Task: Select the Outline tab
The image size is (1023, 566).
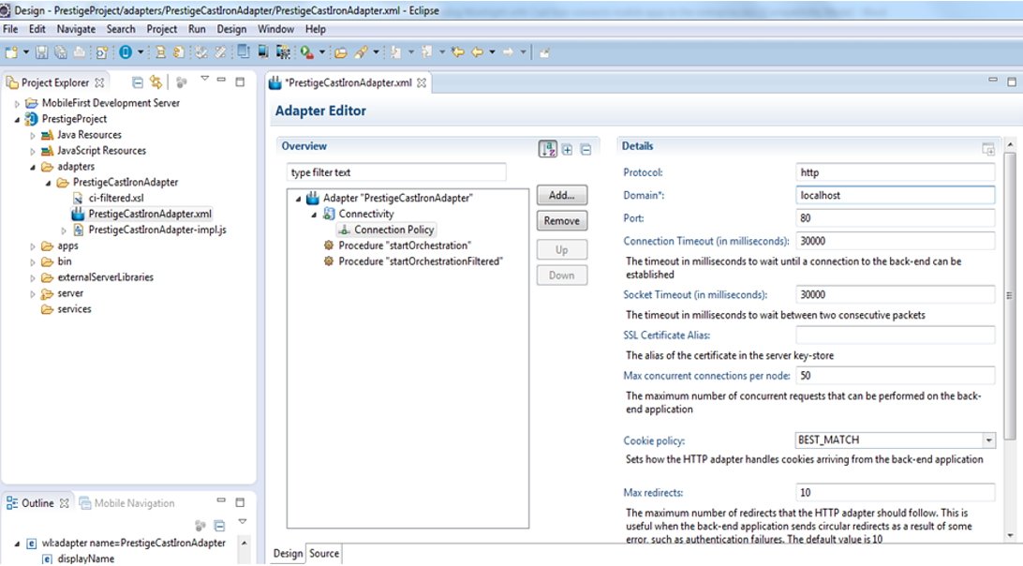Action: coord(37,502)
